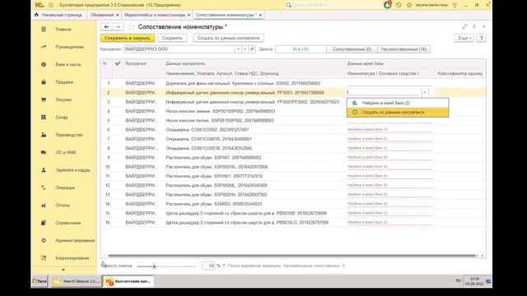Viewport: 527px width, 296px height.
Task: Open help with the question mark button
Action: pyautogui.click(x=481, y=38)
